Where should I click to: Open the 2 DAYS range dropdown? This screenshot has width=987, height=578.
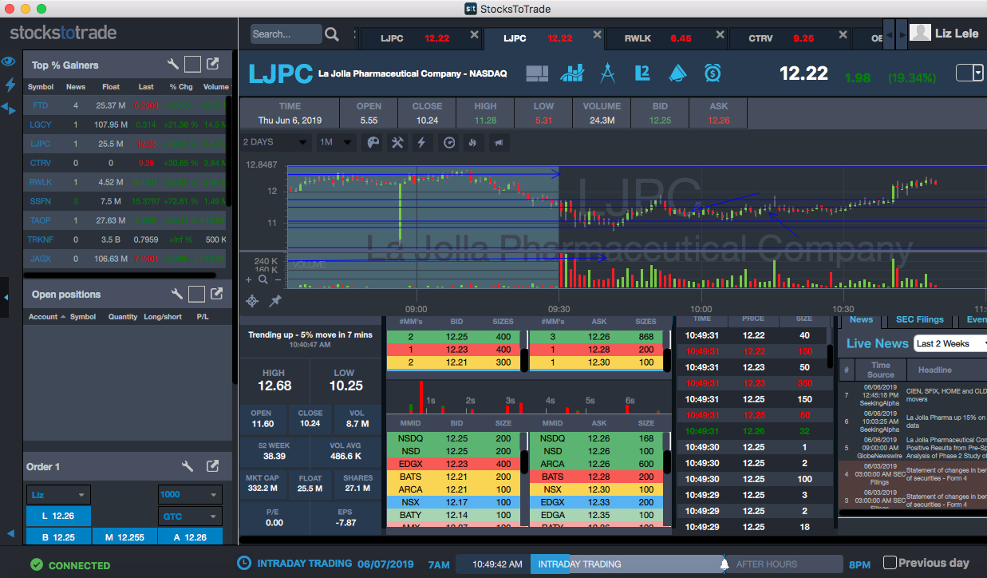point(275,143)
